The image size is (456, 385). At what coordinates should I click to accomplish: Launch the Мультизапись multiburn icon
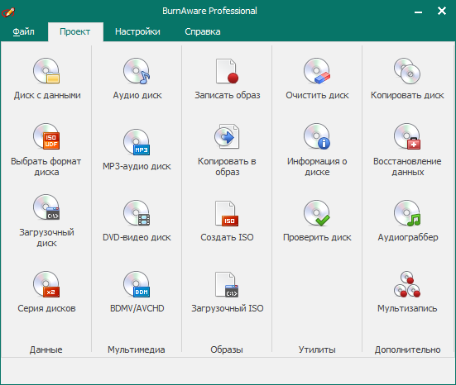pos(407,284)
